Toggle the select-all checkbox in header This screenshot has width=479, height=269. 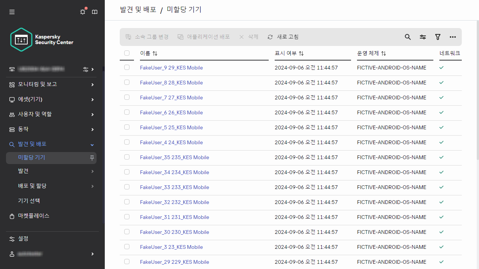tap(127, 53)
